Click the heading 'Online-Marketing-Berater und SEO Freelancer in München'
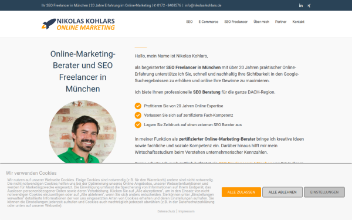This screenshot has height=220, width=352. tap(83, 71)
